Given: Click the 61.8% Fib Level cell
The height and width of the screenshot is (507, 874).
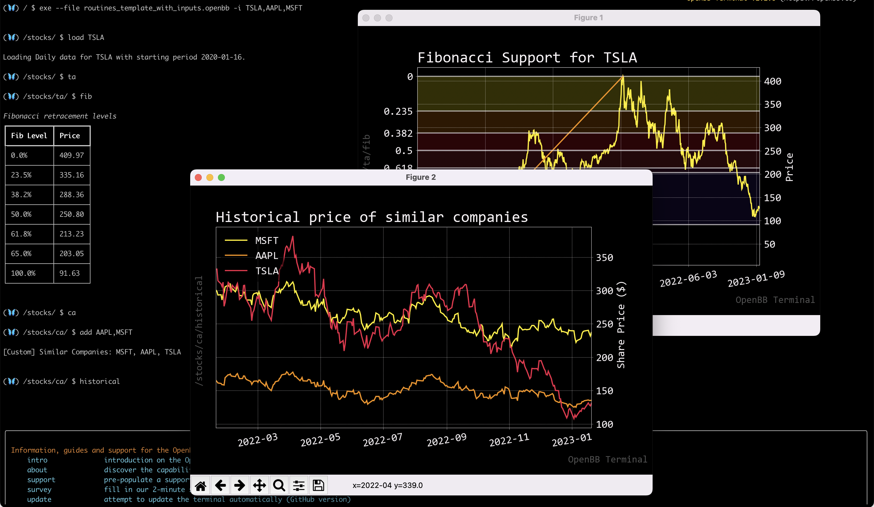Looking at the screenshot, I should pyautogui.click(x=29, y=234).
